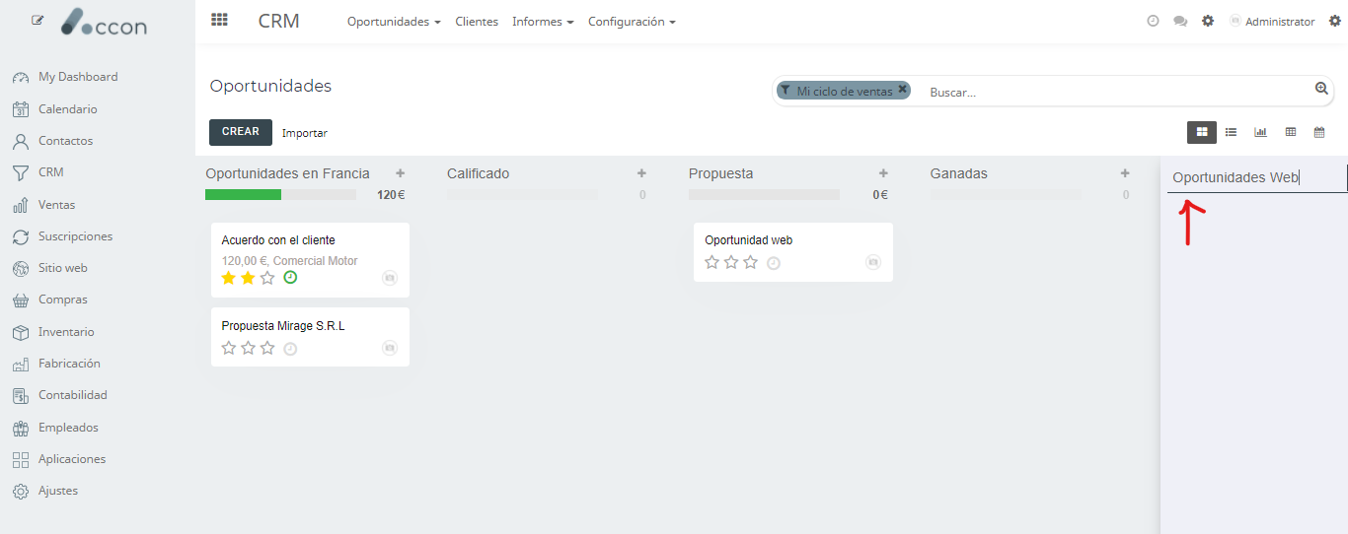Add card in Calificado column
The image size is (1348, 534).
[x=641, y=173]
